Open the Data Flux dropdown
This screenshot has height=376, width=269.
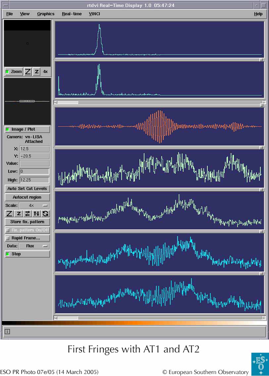[34, 246]
